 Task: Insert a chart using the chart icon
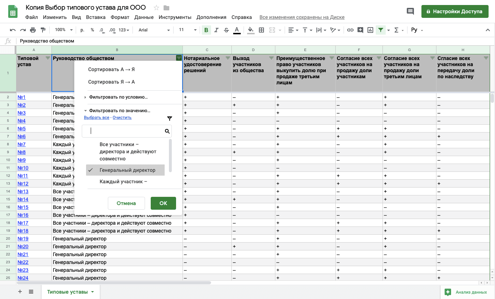[370, 30]
